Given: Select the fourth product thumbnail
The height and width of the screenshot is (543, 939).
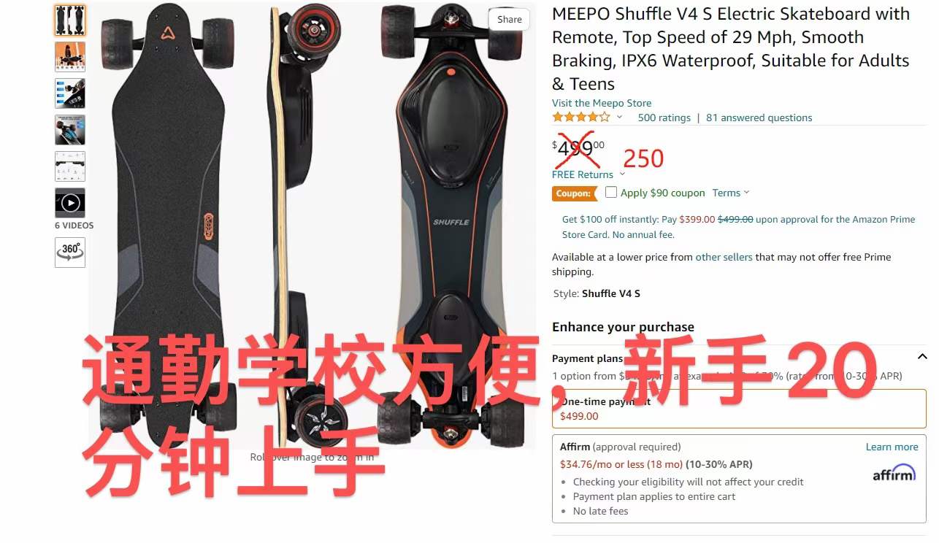Looking at the screenshot, I should click(70, 130).
